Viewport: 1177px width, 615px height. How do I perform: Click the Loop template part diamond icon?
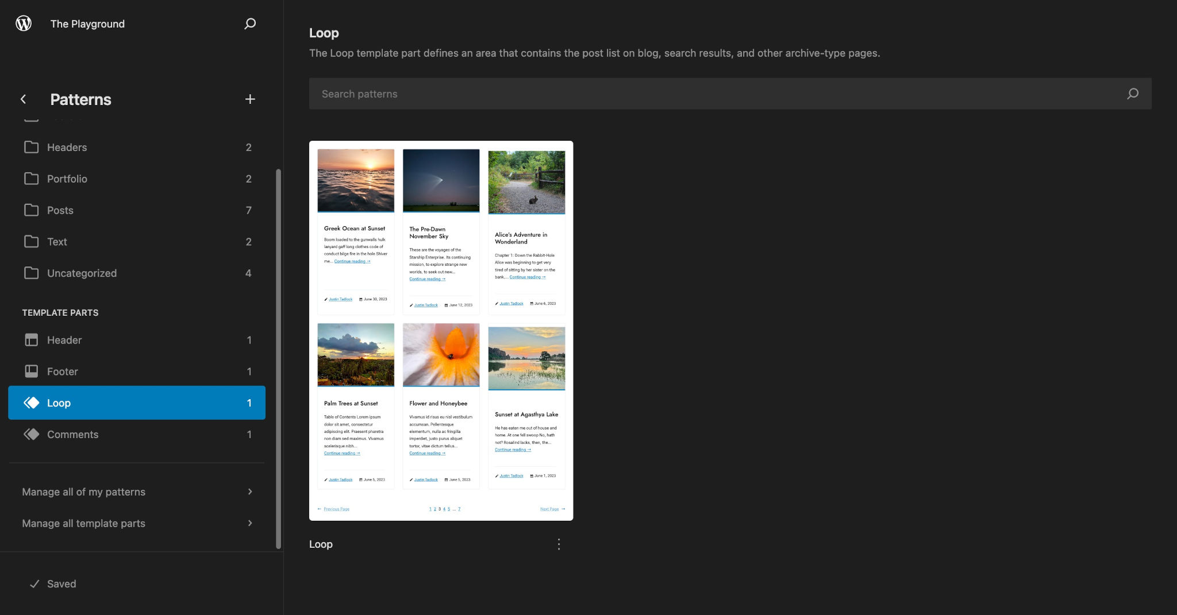[x=32, y=403]
